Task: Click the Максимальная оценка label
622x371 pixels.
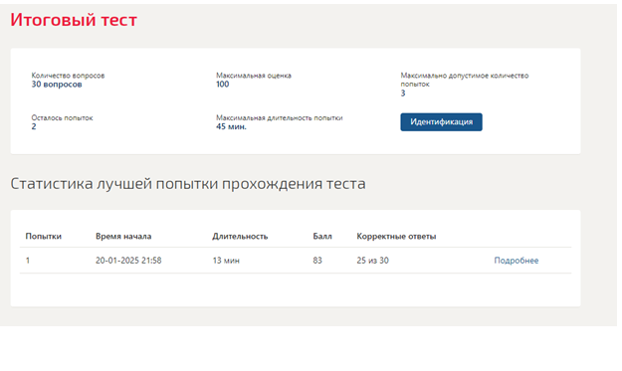Action: 254,76
